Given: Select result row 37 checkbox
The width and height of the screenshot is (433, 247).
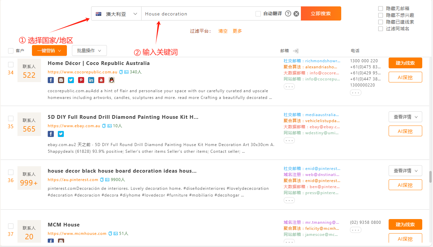Looking at the screenshot, I should (x=11, y=226).
